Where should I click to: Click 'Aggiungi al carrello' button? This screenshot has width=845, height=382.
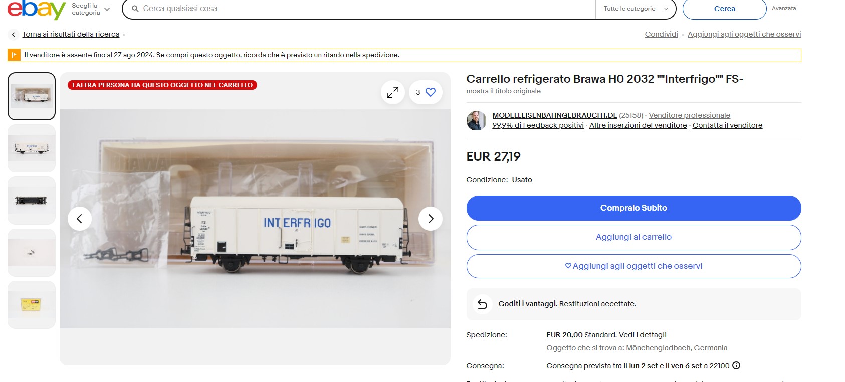(633, 237)
